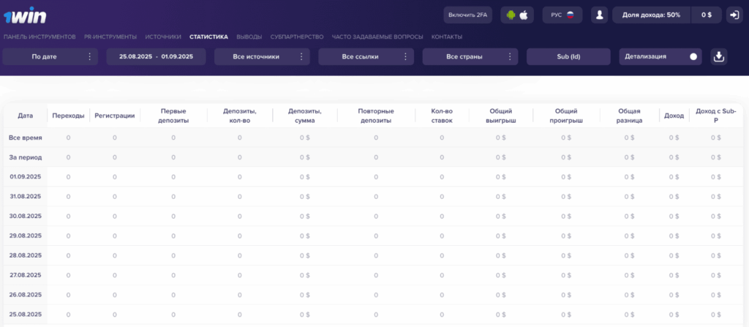Go to the Выводы menu item

(x=249, y=37)
